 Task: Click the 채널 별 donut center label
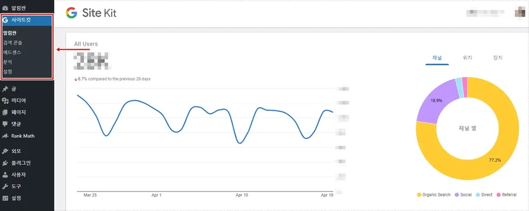(x=467, y=128)
